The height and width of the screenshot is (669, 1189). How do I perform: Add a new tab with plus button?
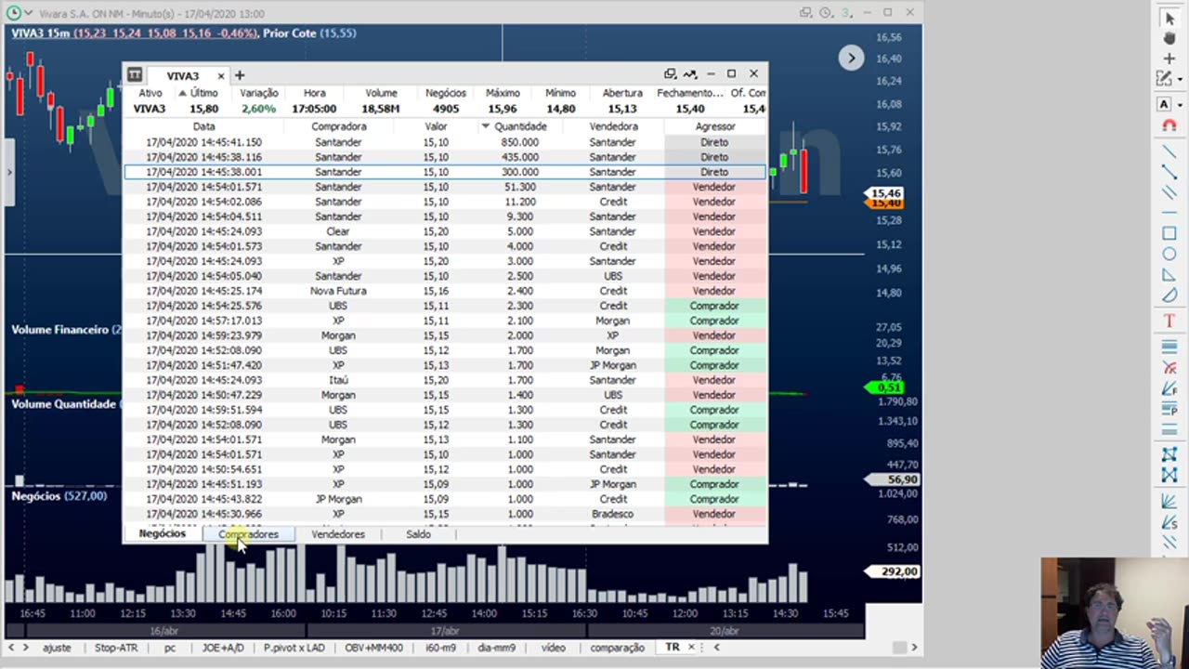click(239, 75)
